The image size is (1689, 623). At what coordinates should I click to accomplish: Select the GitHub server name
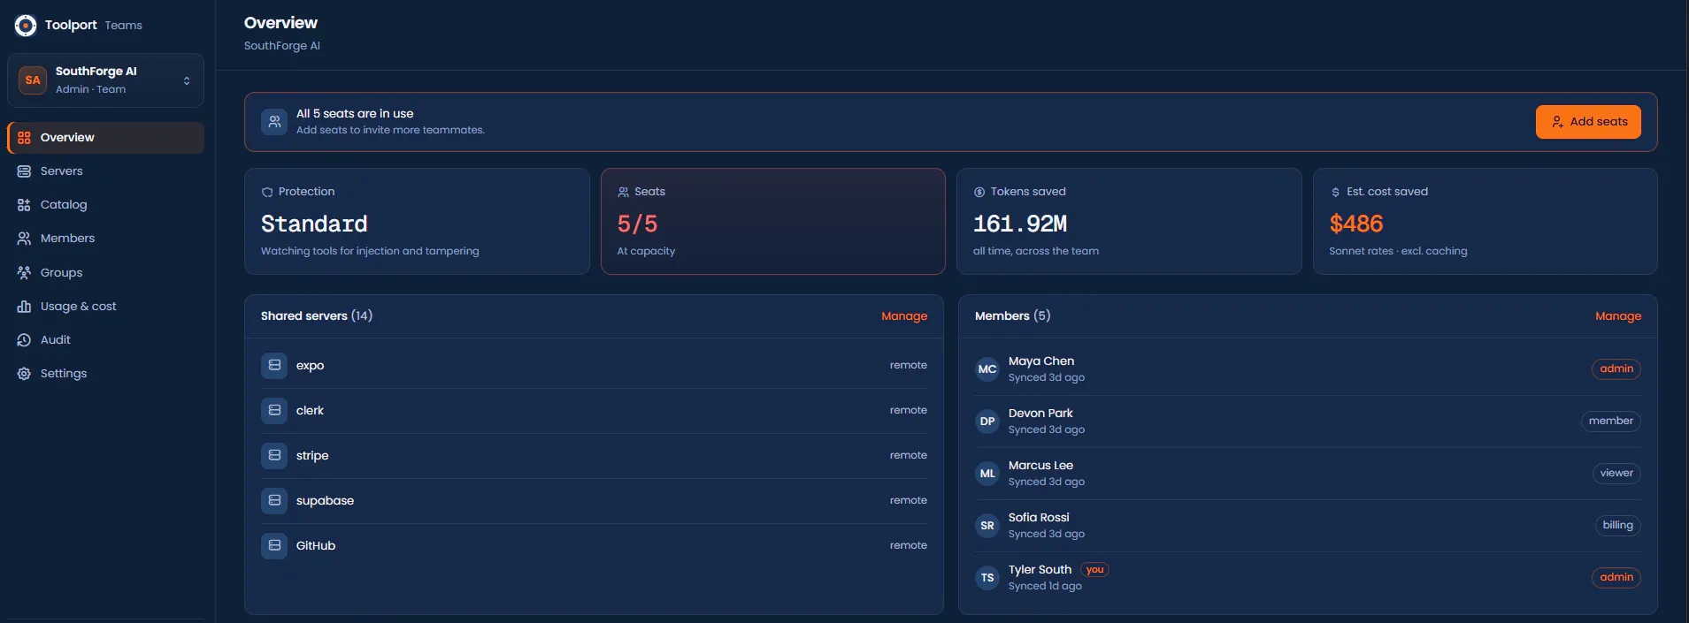[316, 546]
